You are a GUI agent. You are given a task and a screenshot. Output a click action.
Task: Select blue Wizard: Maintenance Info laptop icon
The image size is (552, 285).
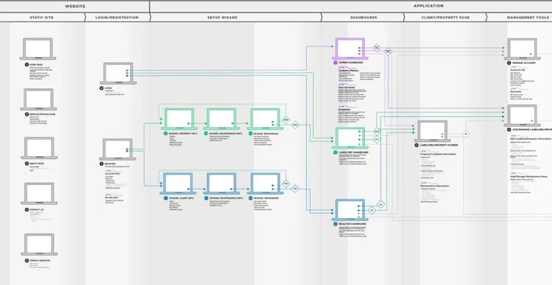(x=222, y=184)
